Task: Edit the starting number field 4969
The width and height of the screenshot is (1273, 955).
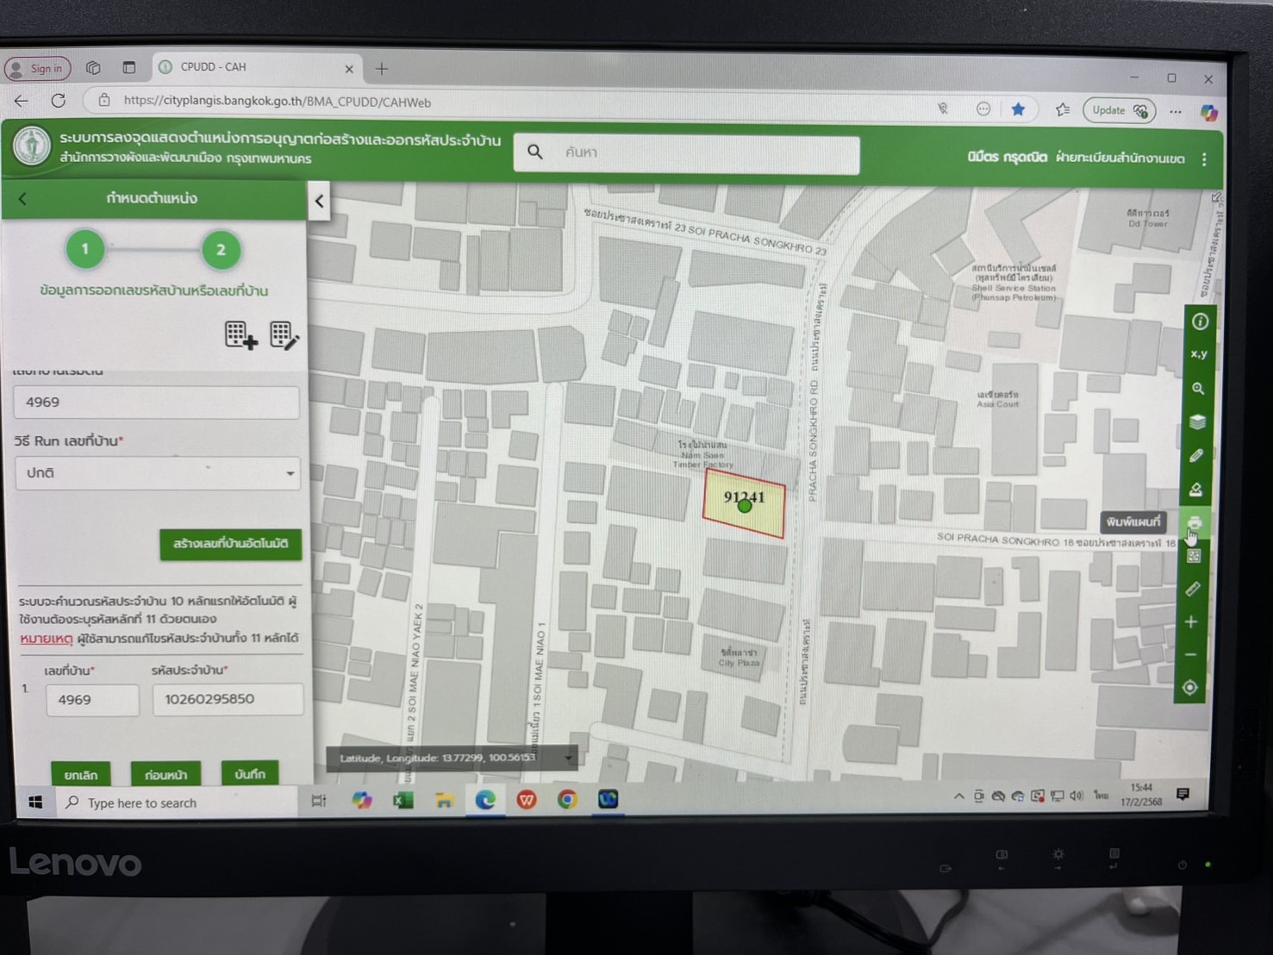Action: [157, 403]
